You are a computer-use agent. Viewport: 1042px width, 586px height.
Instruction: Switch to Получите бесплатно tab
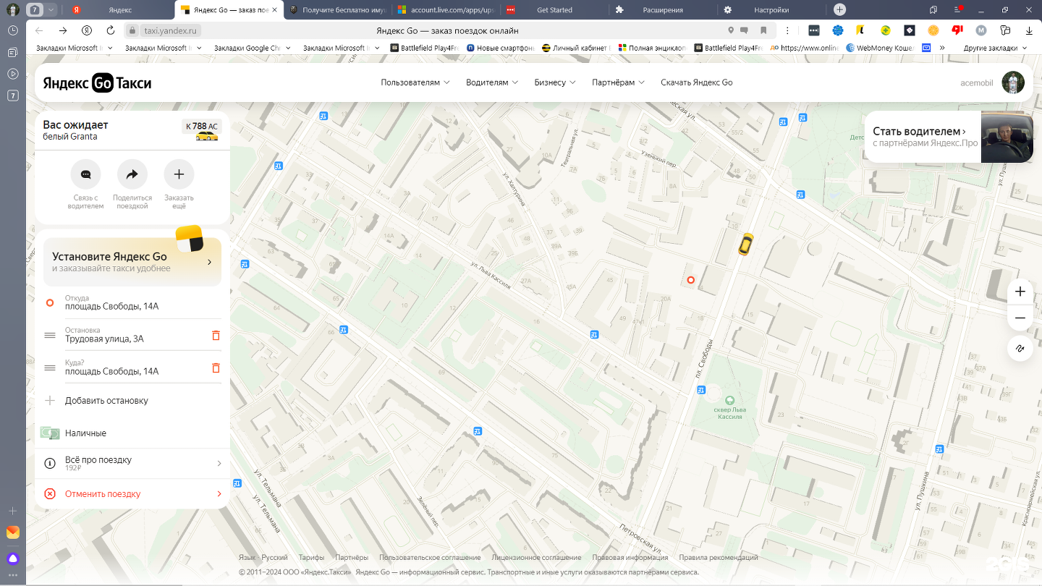click(x=337, y=9)
